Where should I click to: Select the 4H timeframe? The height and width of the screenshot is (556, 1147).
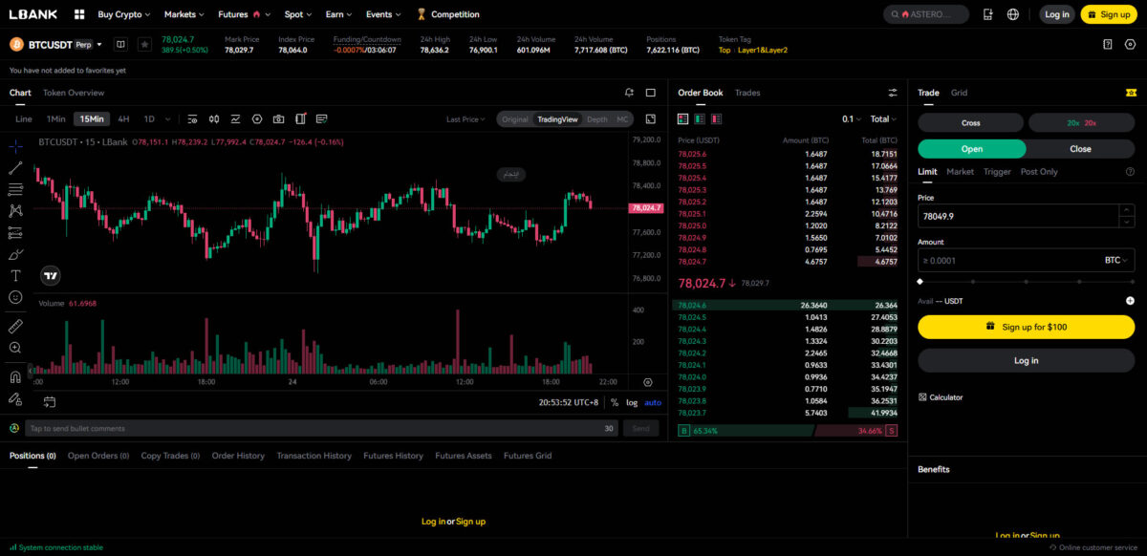[x=123, y=119]
